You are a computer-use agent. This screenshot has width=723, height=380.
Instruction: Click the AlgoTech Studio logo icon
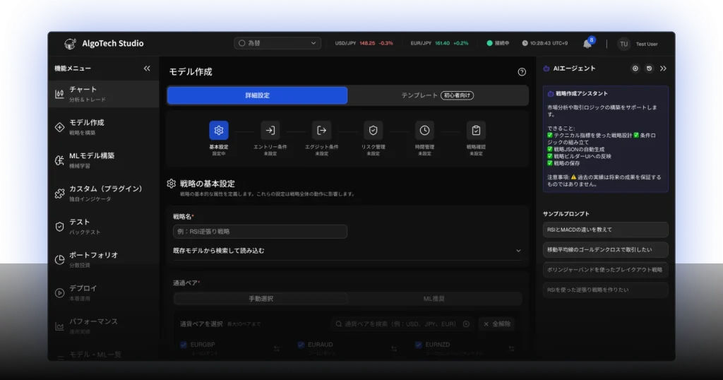point(70,44)
